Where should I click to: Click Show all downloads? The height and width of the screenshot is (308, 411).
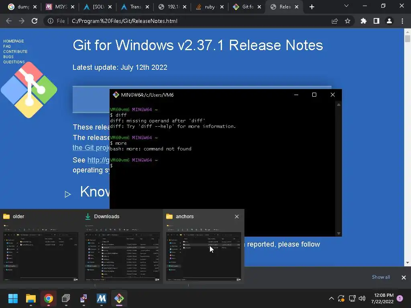(381, 277)
